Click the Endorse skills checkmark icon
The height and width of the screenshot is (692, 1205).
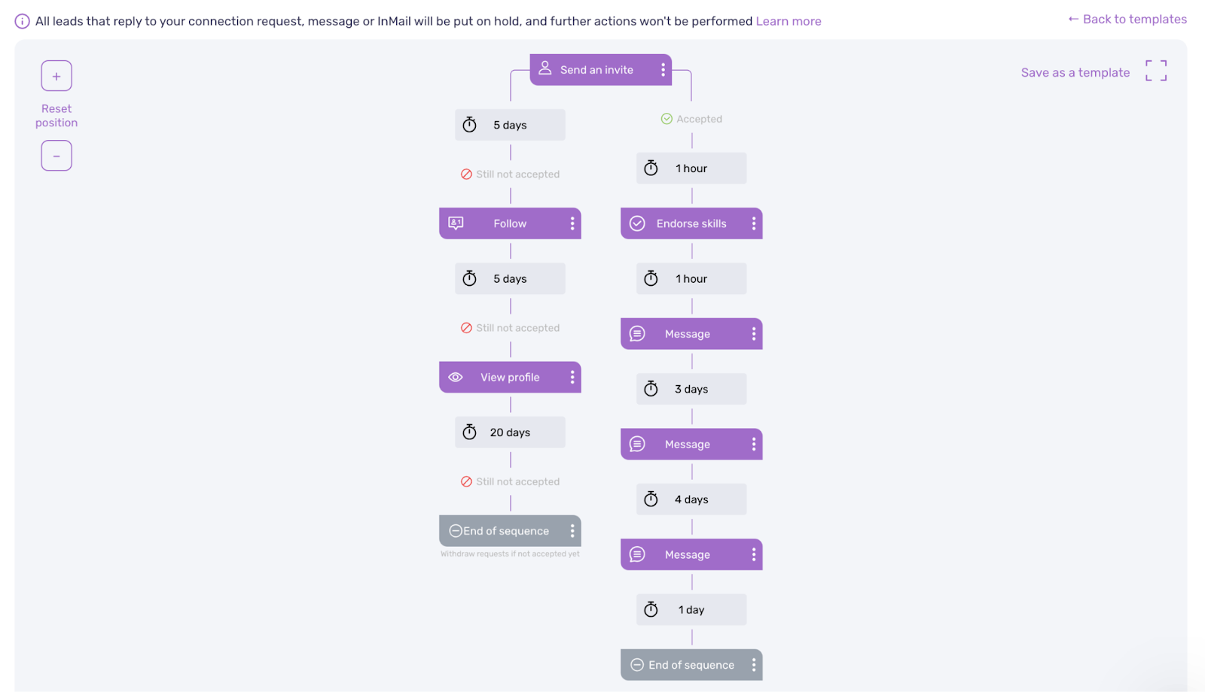pos(637,223)
